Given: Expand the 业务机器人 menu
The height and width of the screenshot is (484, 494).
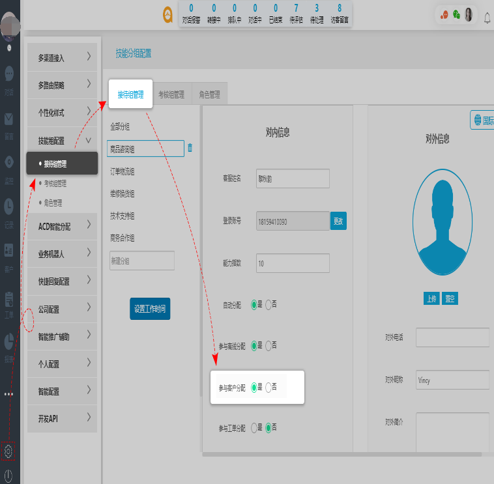Looking at the screenshot, I should tap(62, 254).
